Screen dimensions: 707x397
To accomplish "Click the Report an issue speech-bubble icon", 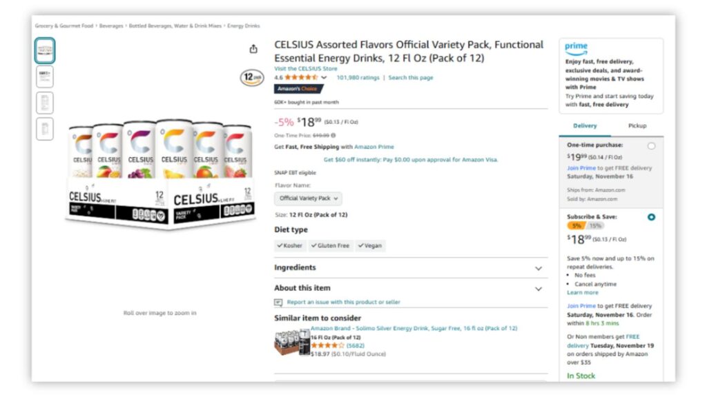I will tap(278, 301).
